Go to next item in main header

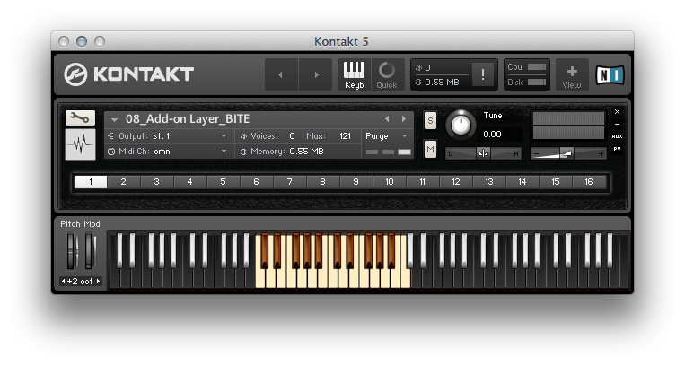315,74
